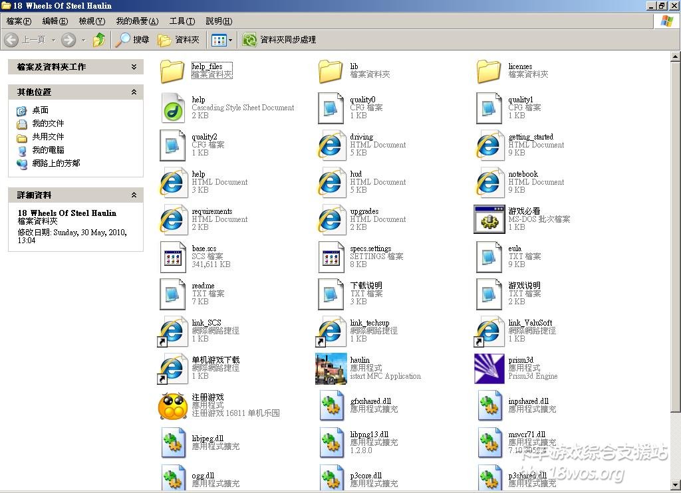Go to 桌面 in other places

tap(40, 110)
